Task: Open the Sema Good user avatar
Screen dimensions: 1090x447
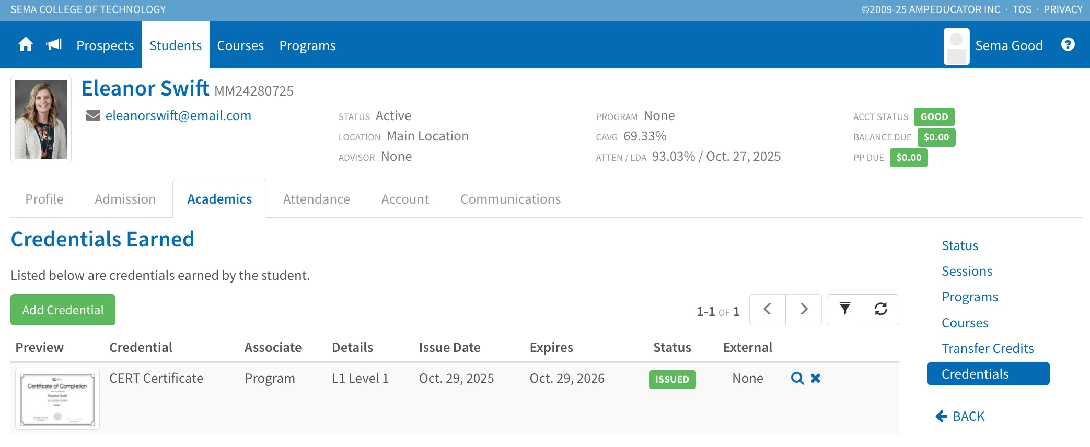Action: (957, 46)
